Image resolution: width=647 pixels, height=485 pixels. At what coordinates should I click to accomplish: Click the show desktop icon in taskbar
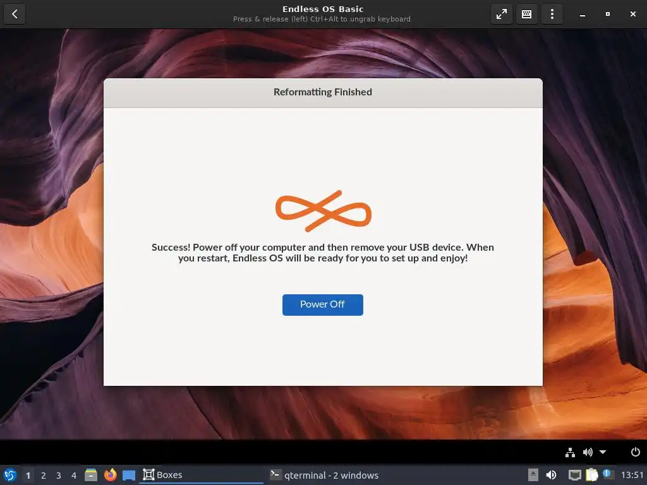[129, 476]
